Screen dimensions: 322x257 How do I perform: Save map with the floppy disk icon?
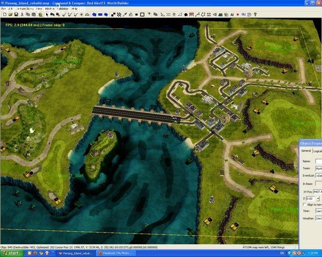point(16,14)
